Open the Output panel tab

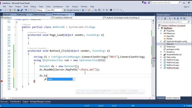coord(25,101)
